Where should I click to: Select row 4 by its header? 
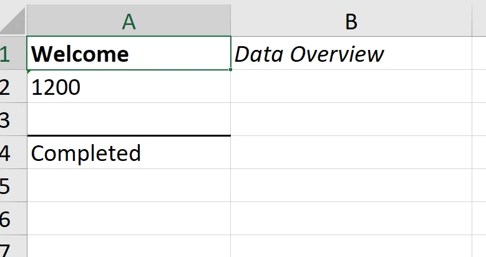pos(6,153)
